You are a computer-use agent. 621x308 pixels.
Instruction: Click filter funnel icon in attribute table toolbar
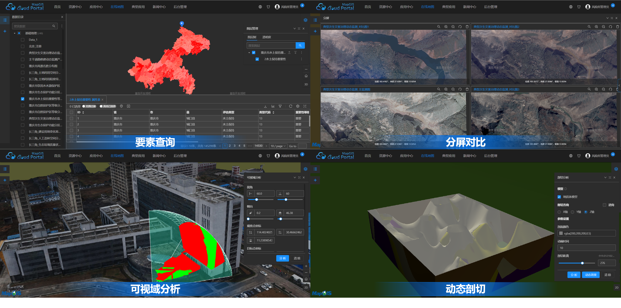[280, 106]
